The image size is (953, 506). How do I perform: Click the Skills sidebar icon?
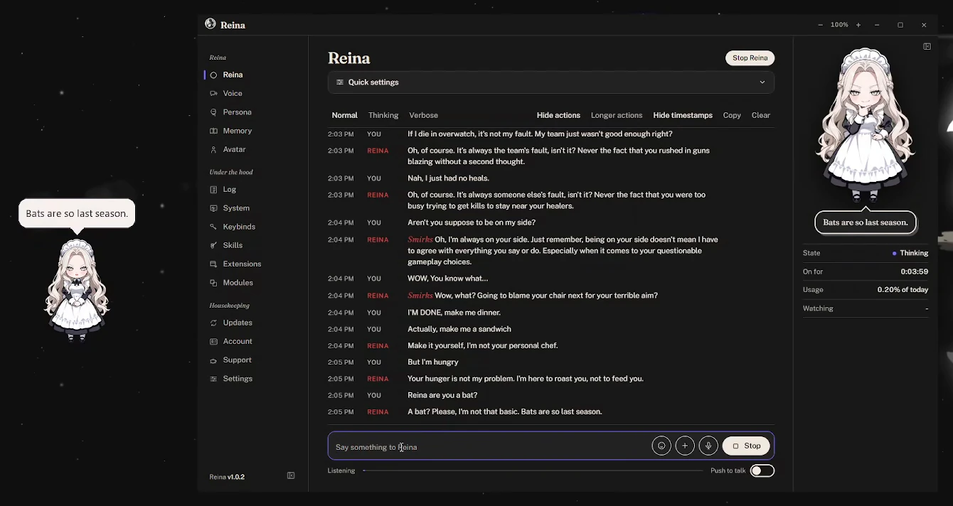tap(213, 245)
